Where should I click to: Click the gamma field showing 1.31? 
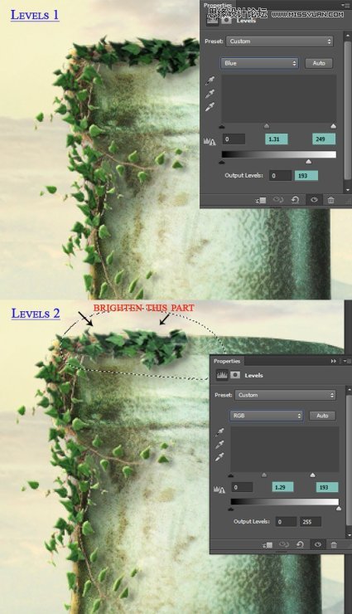(x=277, y=139)
